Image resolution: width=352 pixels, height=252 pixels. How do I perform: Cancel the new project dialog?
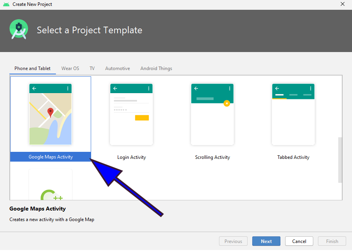click(x=299, y=241)
